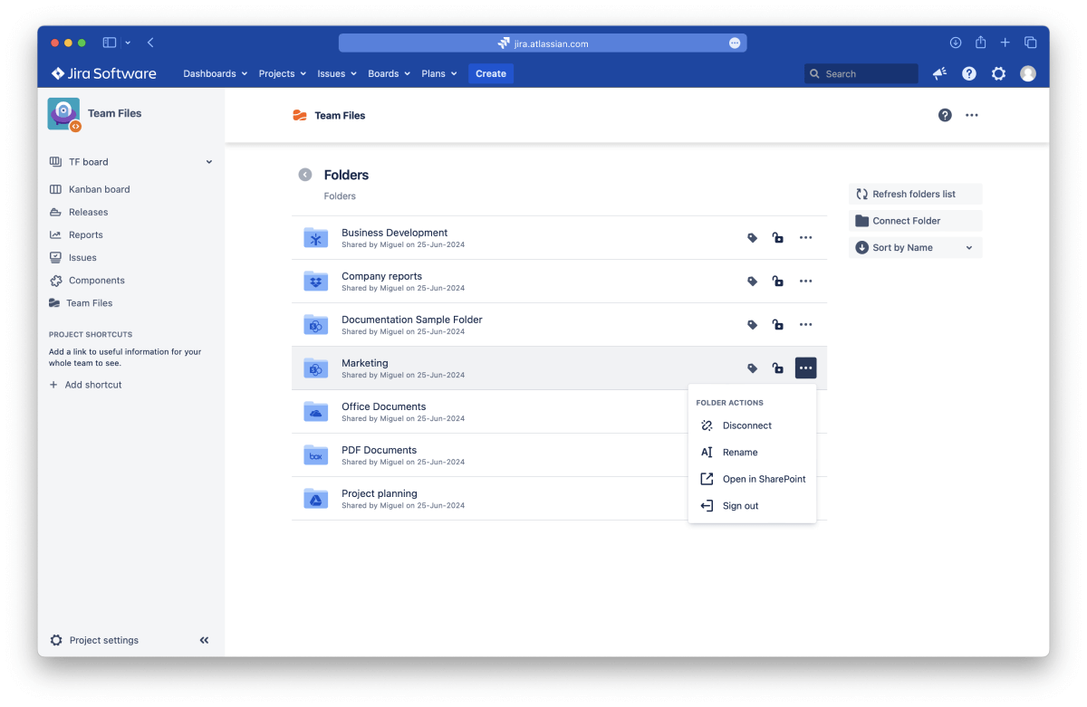This screenshot has height=707, width=1087.
Task: Open the Jira help icon in navbar
Action: 969,74
